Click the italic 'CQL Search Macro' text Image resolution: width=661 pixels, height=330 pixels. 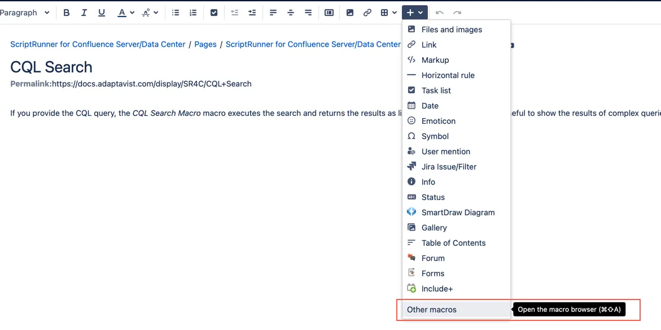[x=167, y=114]
